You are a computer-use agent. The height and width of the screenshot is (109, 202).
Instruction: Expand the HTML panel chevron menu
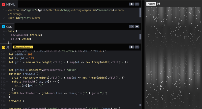(x=137, y=4)
